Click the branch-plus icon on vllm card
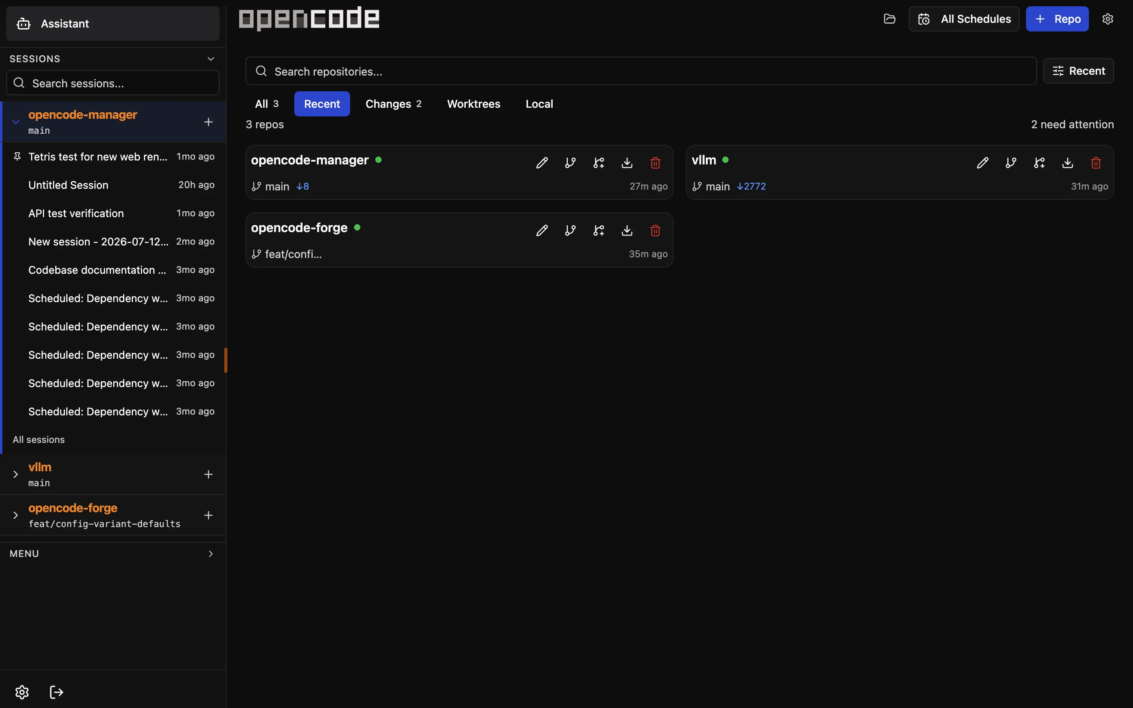Image resolution: width=1133 pixels, height=708 pixels. tap(1039, 163)
